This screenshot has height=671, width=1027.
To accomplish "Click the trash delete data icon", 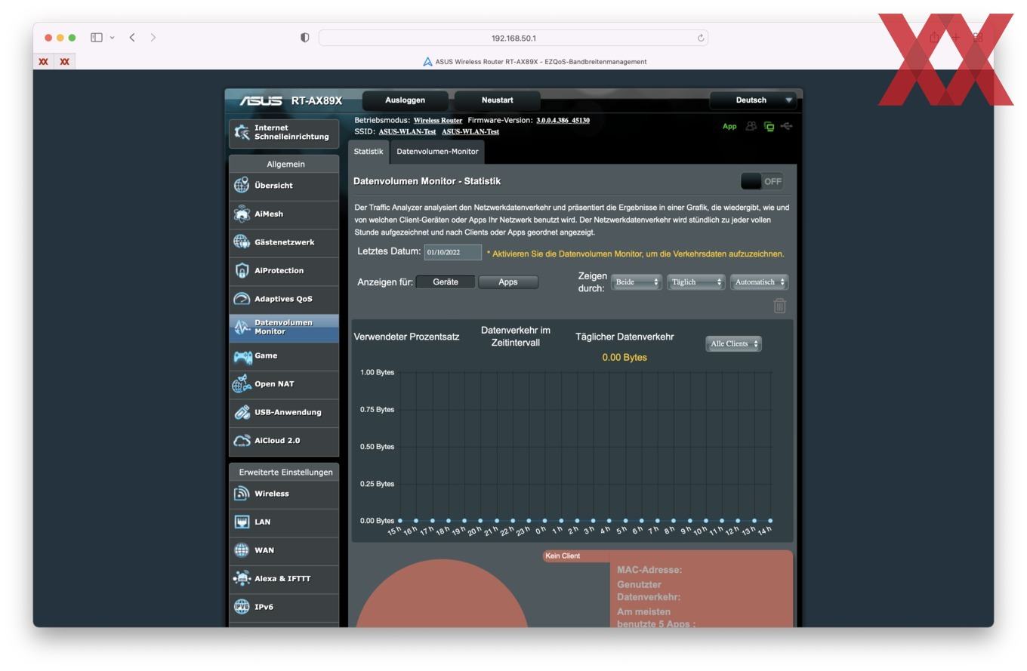I will (779, 305).
